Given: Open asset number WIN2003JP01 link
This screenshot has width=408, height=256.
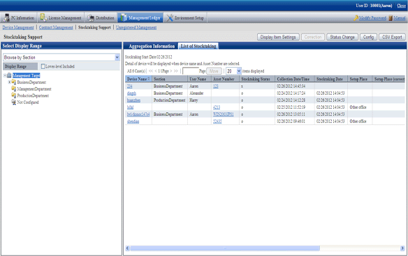Looking at the screenshot, I should (224, 114).
